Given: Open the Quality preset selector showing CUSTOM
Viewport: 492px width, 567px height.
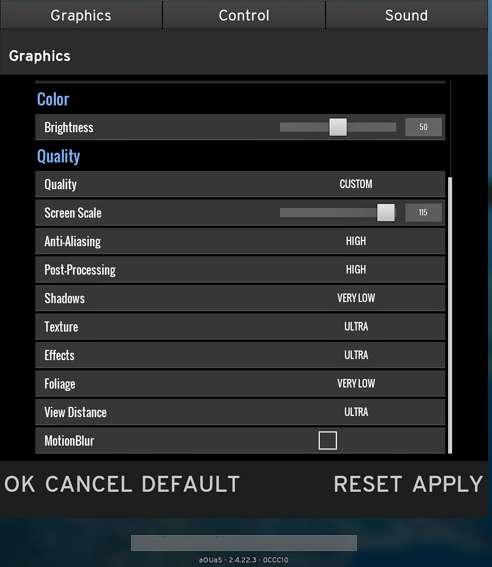Looking at the screenshot, I should [x=356, y=184].
